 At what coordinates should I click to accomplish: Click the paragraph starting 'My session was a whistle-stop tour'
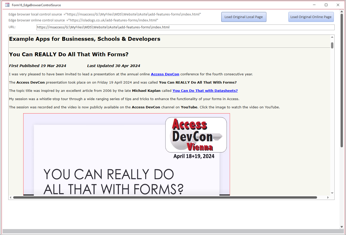(124, 99)
